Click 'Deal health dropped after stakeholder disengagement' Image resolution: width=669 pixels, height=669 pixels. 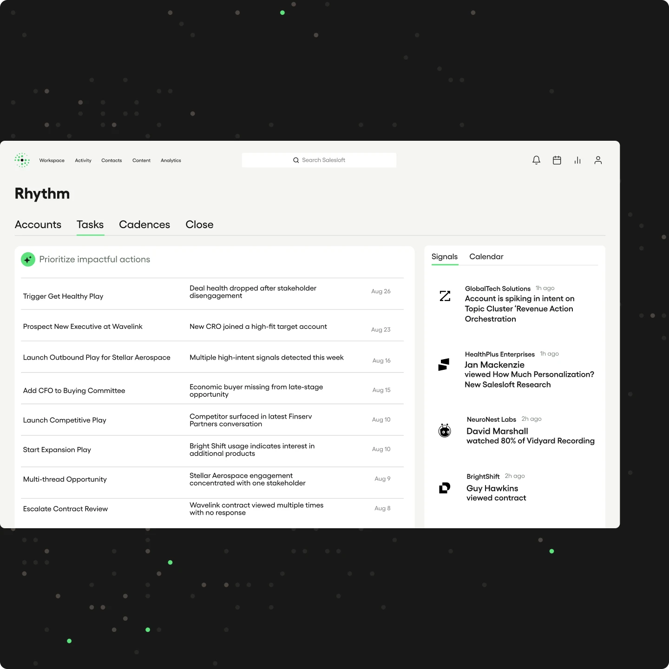tap(253, 292)
